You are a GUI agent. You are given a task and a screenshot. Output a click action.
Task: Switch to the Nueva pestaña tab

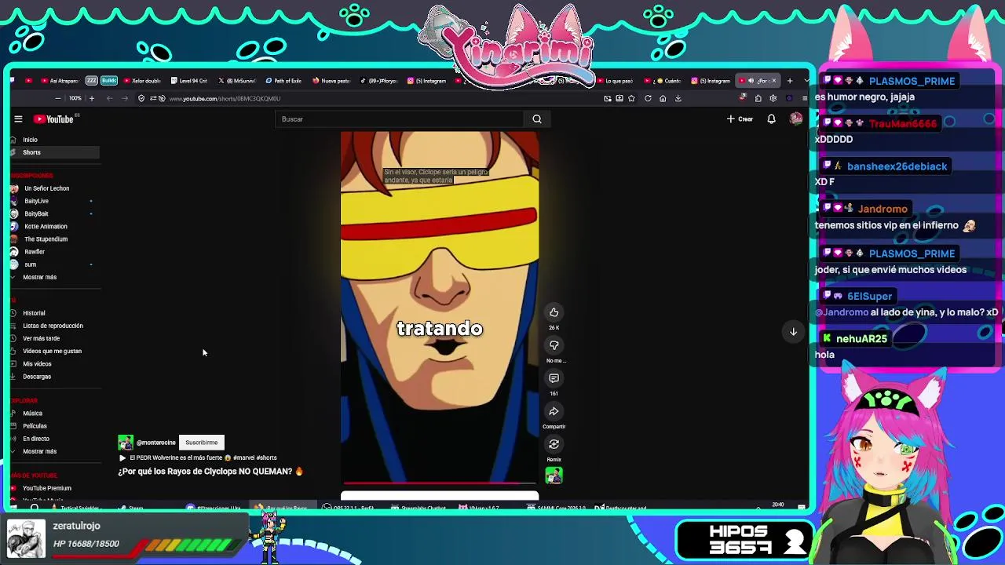click(331, 80)
